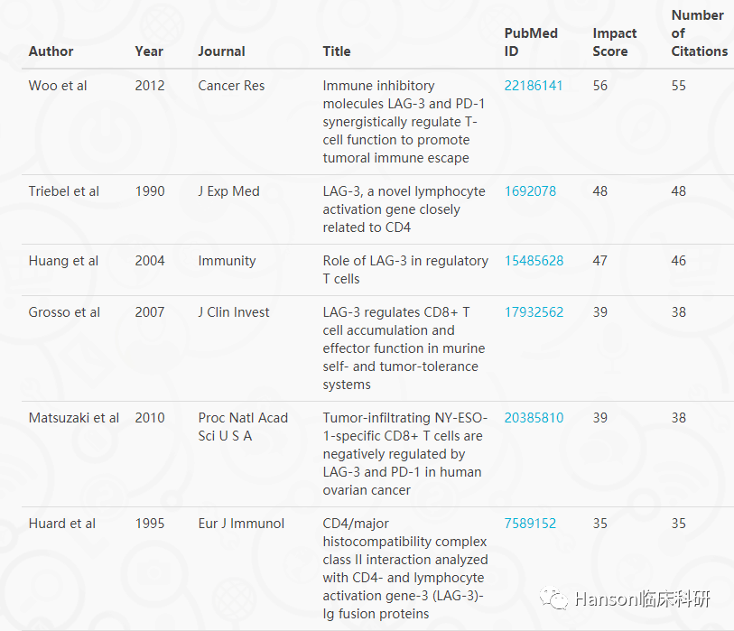
Task: Click the Title column header
Action: click(x=337, y=51)
